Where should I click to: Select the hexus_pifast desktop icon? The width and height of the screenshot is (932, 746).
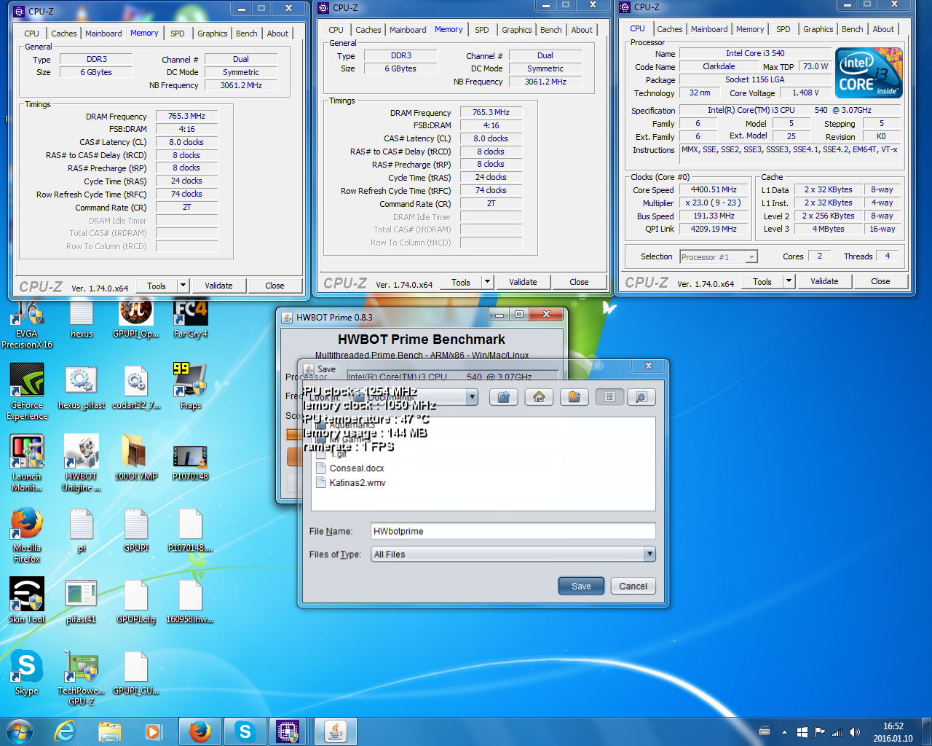[82, 388]
